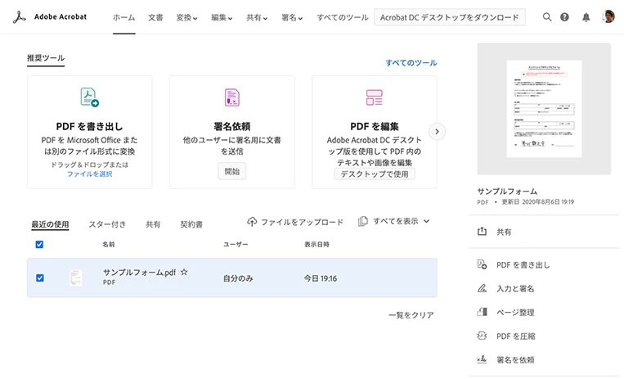
Task: Click the blue すべてのツール link
Action: point(411,62)
